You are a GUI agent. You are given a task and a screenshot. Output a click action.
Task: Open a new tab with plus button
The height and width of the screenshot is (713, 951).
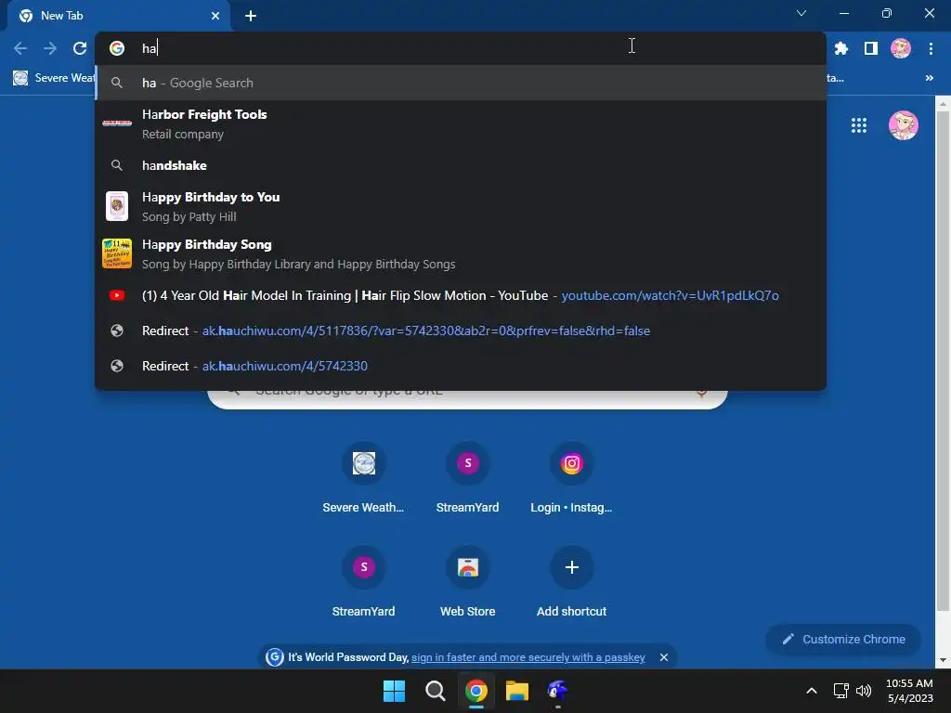(251, 16)
